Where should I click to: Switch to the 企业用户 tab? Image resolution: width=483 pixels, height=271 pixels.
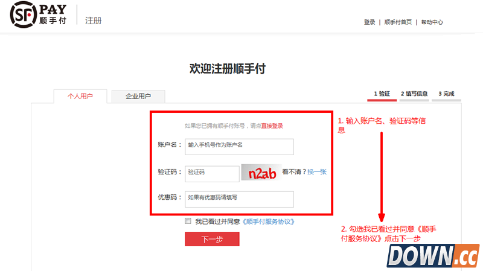[138, 96]
